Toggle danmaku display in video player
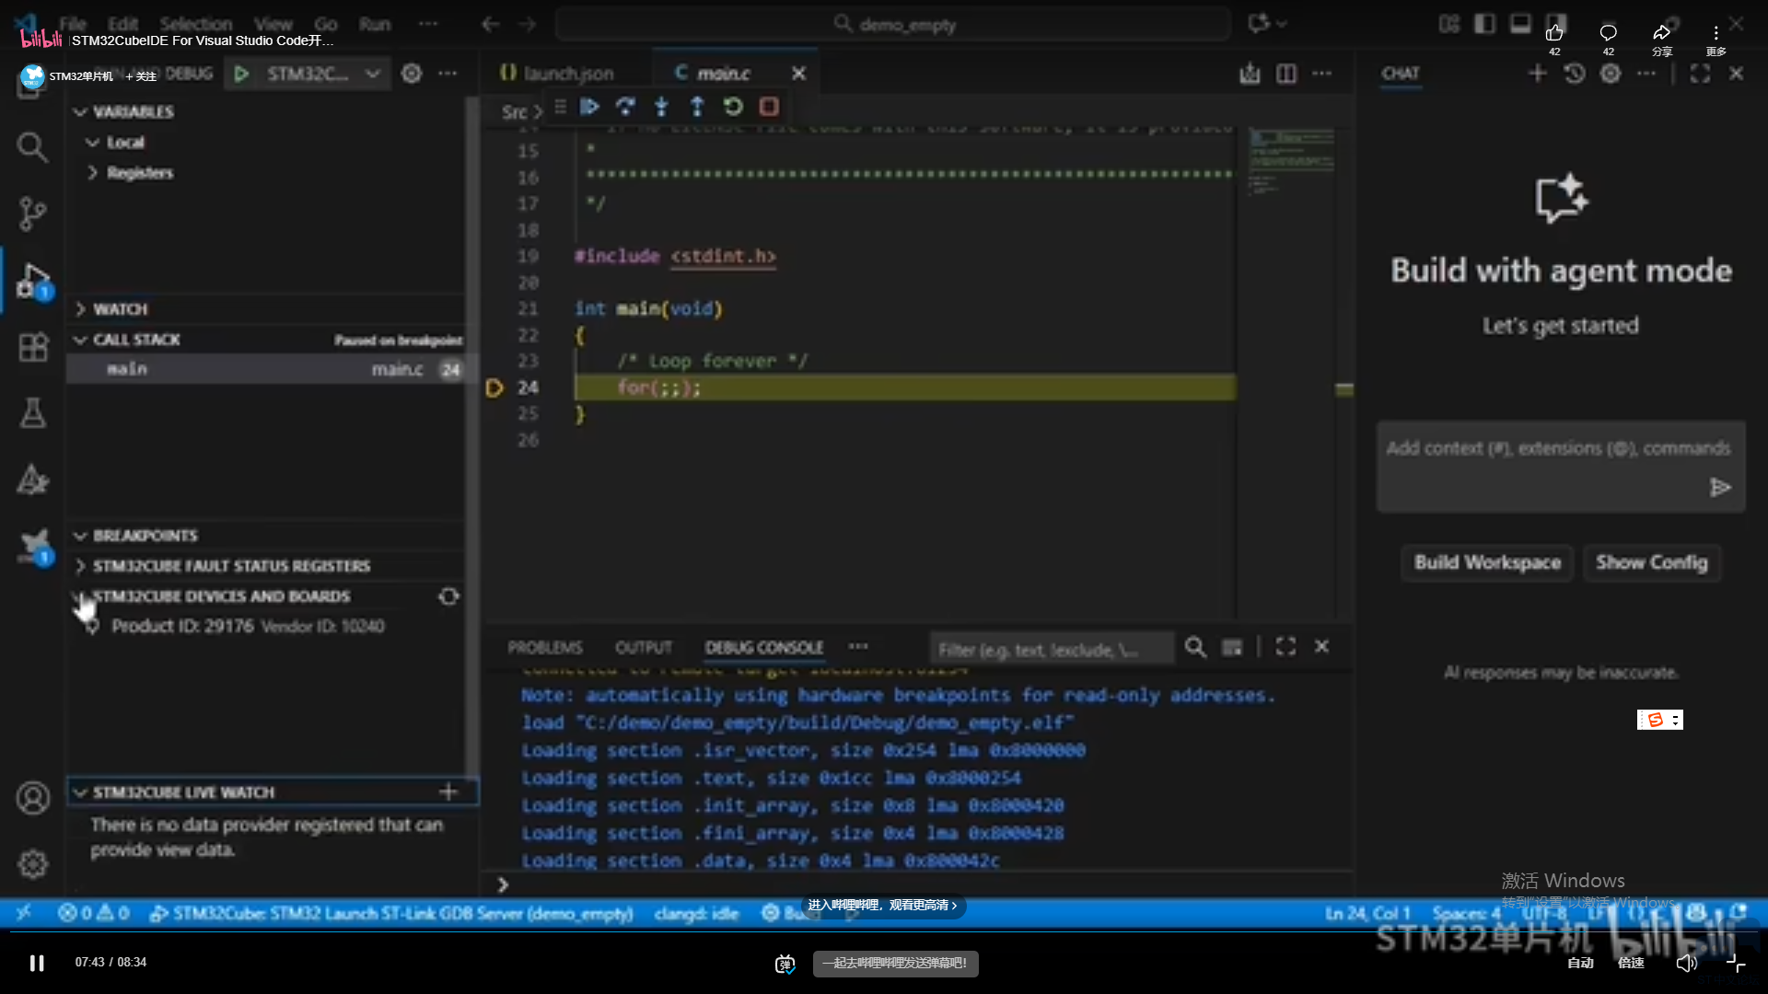The height and width of the screenshot is (994, 1768). point(785,964)
